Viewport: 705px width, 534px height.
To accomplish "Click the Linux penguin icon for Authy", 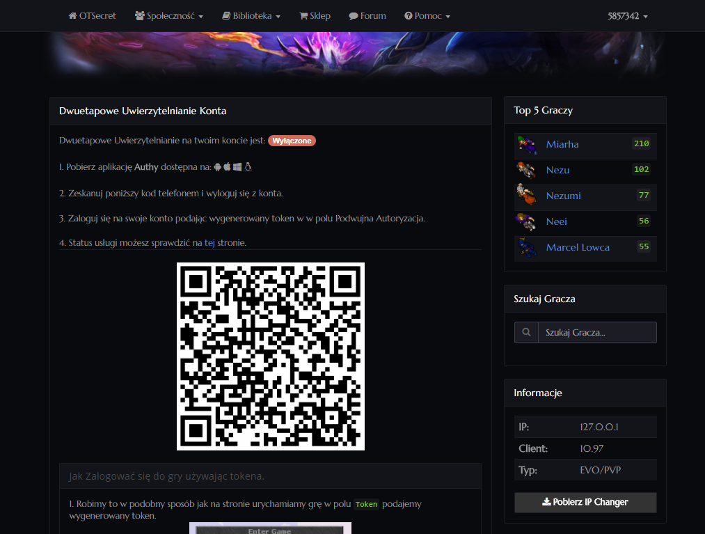I will (x=247, y=167).
